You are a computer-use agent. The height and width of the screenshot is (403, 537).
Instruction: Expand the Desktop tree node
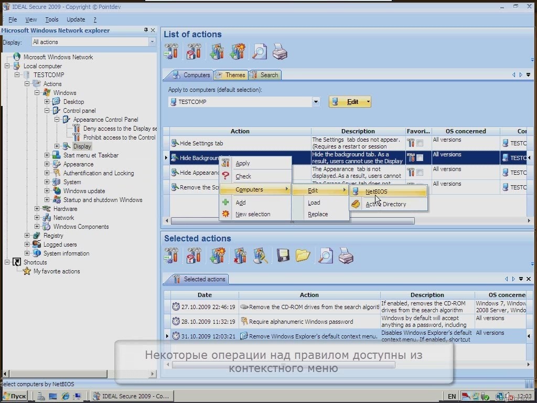click(x=47, y=101)
